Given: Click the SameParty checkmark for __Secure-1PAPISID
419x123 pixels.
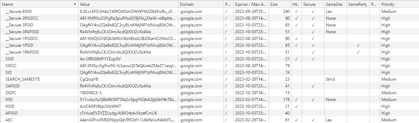Looking at the screenshot, I should 358,52.
